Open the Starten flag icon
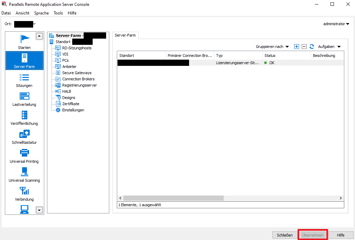 click(x=25, y=39)
